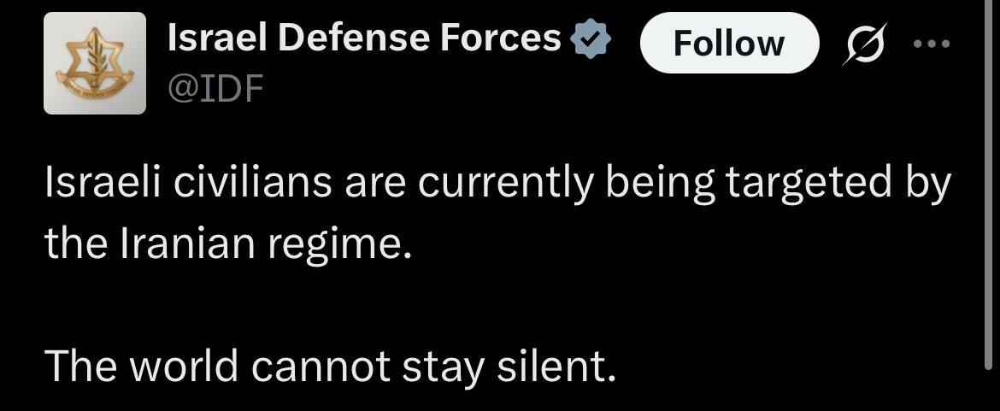
Task: Open the Israel Defense Forces display name
Action: click(365, 38)
